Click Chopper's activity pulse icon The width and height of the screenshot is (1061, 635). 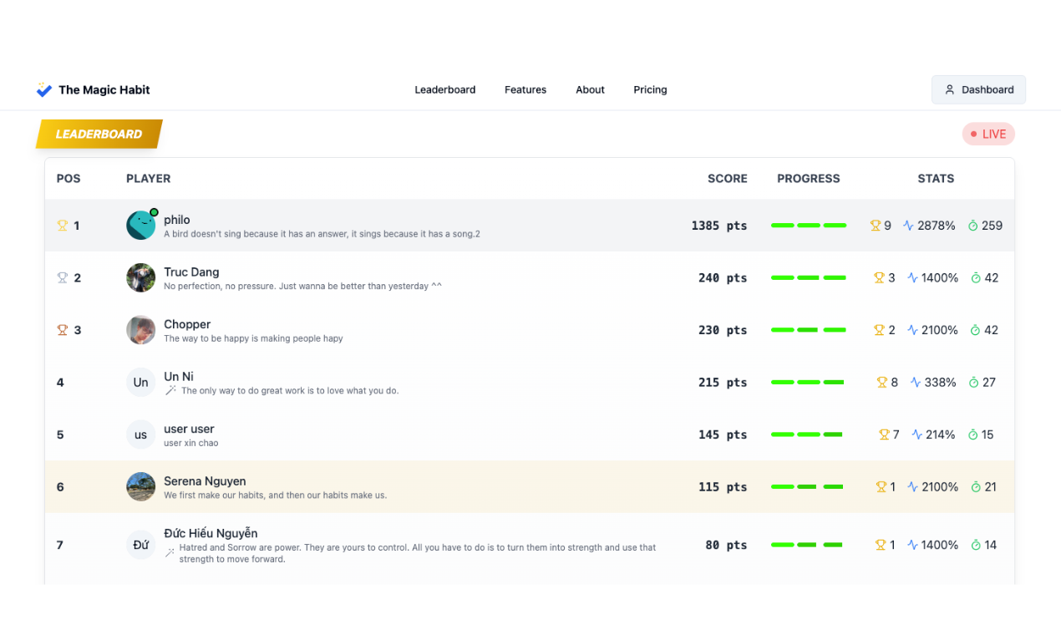click(x=912, y=330)
